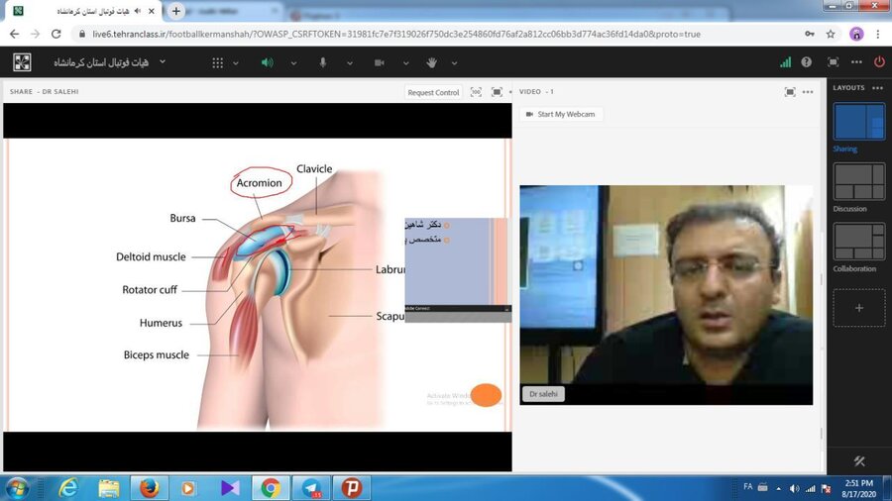The image size is (892, 501).
Task: Maximize the Video pod with fullscreen icon
Action: click(x=790, y=92)
